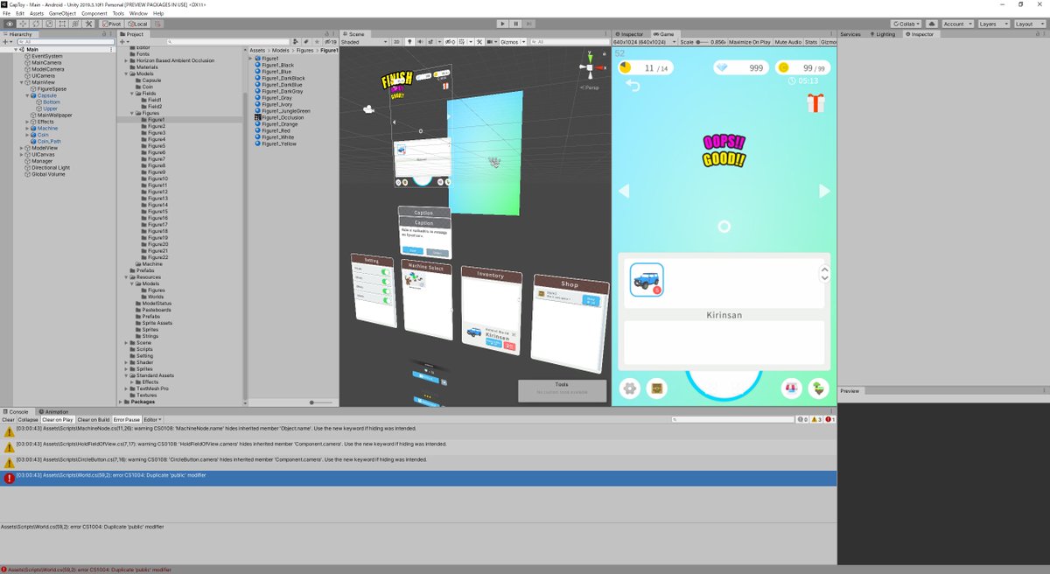Toggle Stats overlay in Game view
1050x574 pixels.
tap(811, 42)
